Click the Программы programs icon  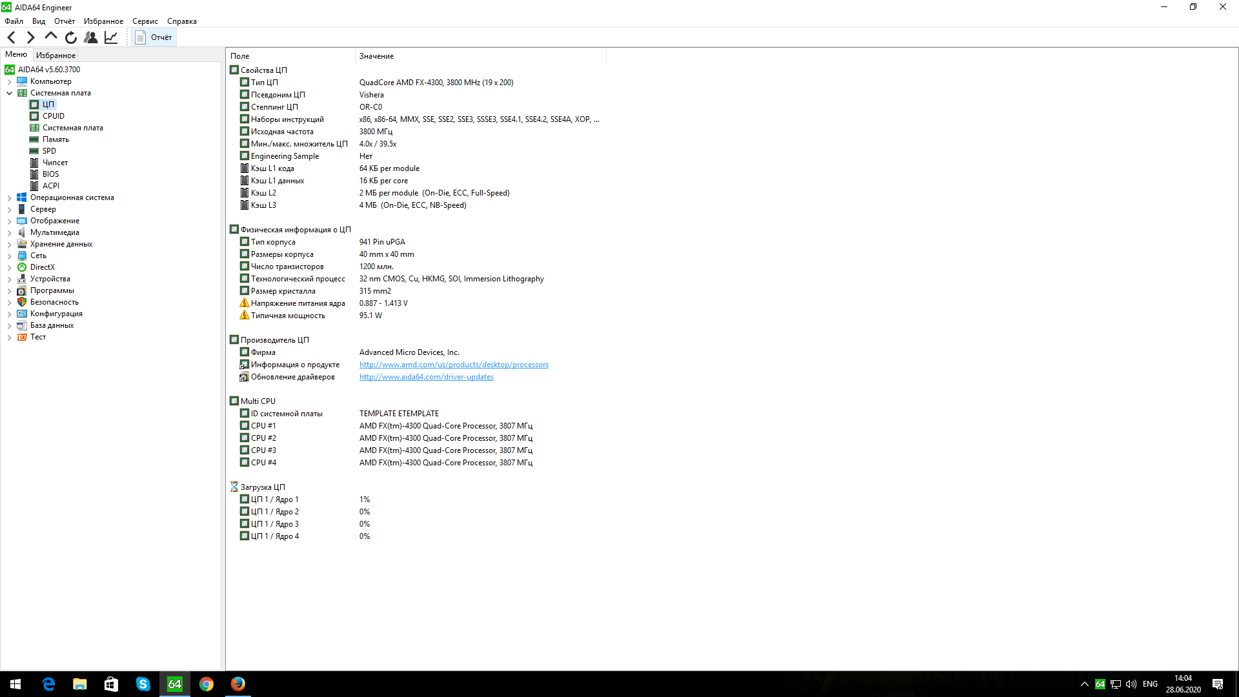[22, 290]
